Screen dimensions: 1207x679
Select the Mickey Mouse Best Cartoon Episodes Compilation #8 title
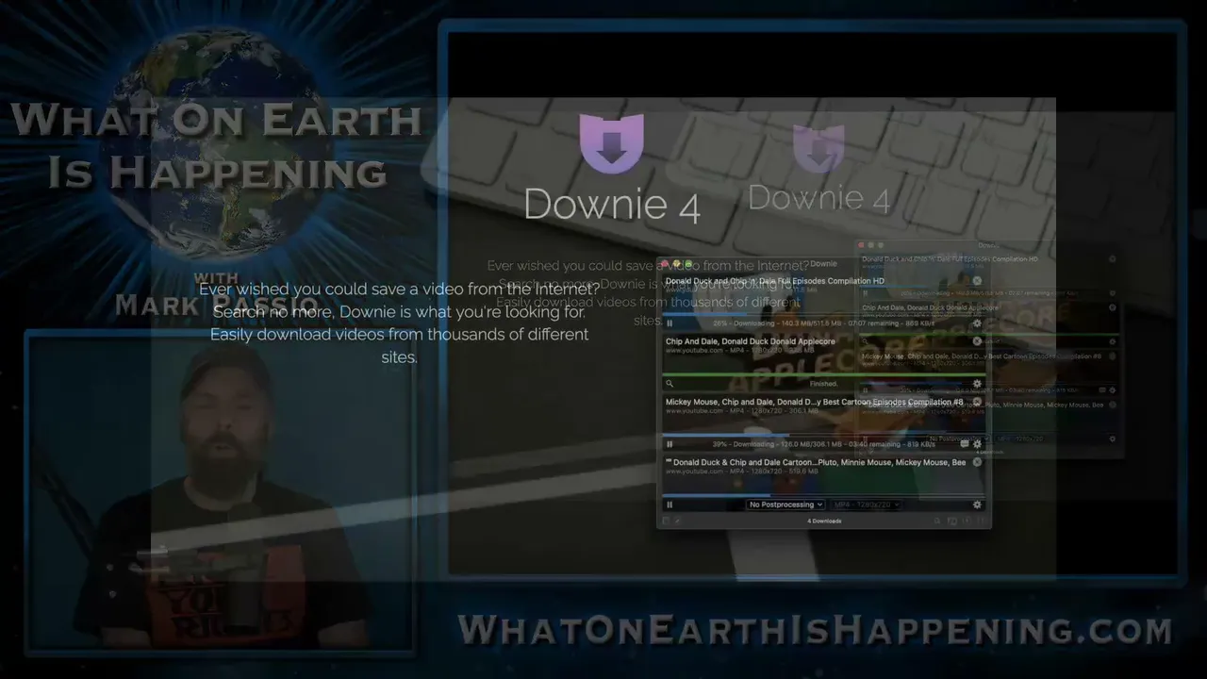(815, 402)
